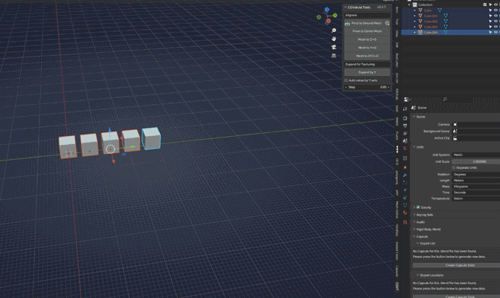Screen dimensions: 500x298
Task: Click the blue Z axis gizmo ball
Action: click(x=327, y=10)
